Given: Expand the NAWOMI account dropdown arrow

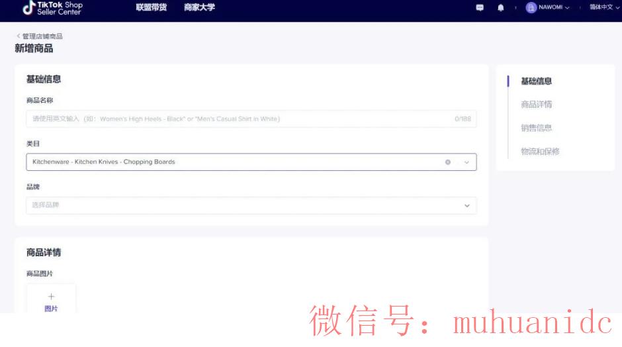Looking at the screenshot, I should 567,8.
